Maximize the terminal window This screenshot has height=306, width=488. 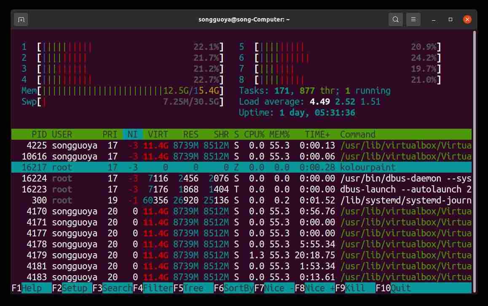click(x=450, y=20)
